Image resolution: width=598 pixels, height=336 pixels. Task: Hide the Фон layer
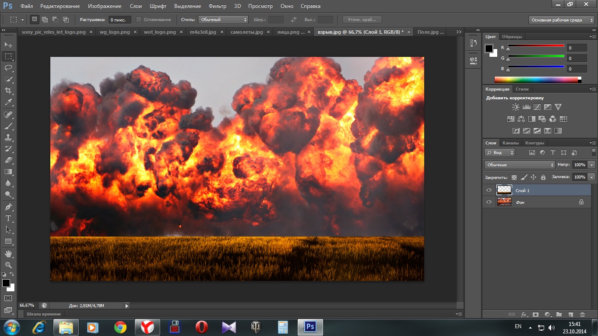489,202
